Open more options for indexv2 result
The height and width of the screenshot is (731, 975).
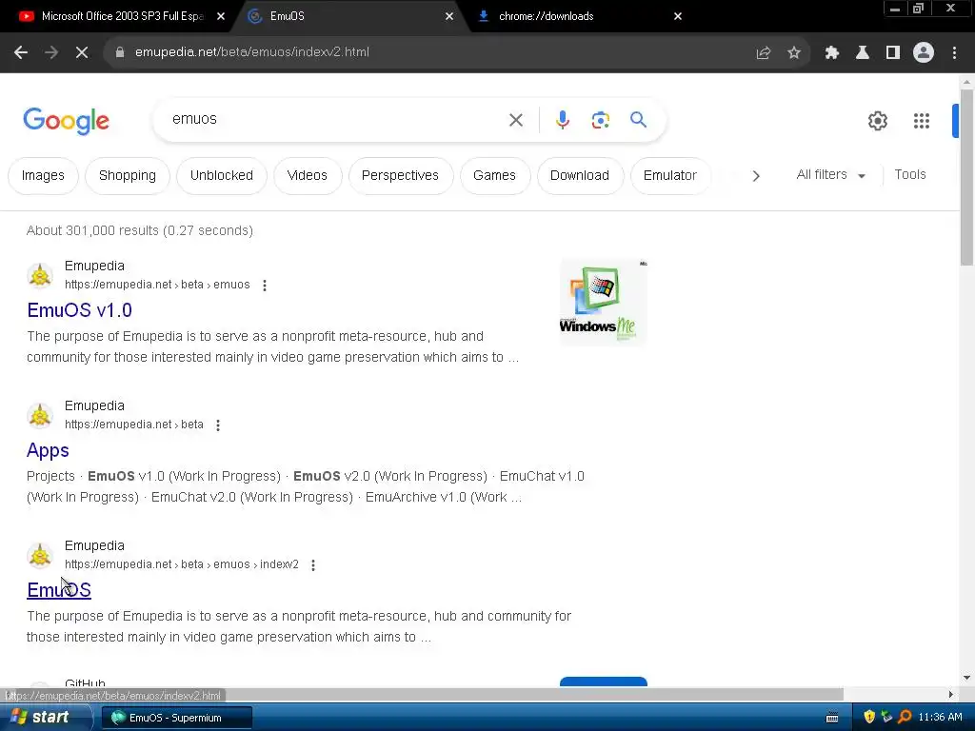click(x=312, y=565)
